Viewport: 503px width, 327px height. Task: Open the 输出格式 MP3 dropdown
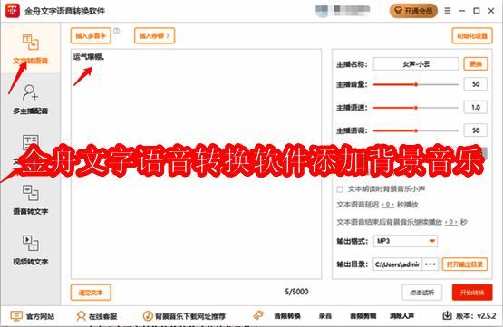[405, 241]
